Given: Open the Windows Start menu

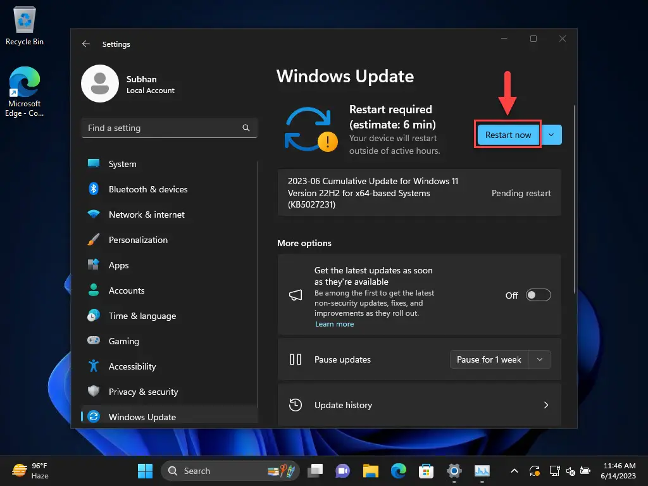Looking at the screenshot, I should (145, 471).
